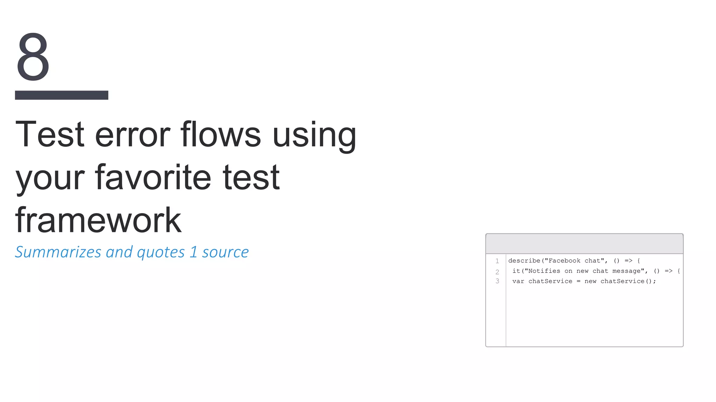Click the 'Test error flows using' title line
The image size is (716, 402).
pos(185,134)
